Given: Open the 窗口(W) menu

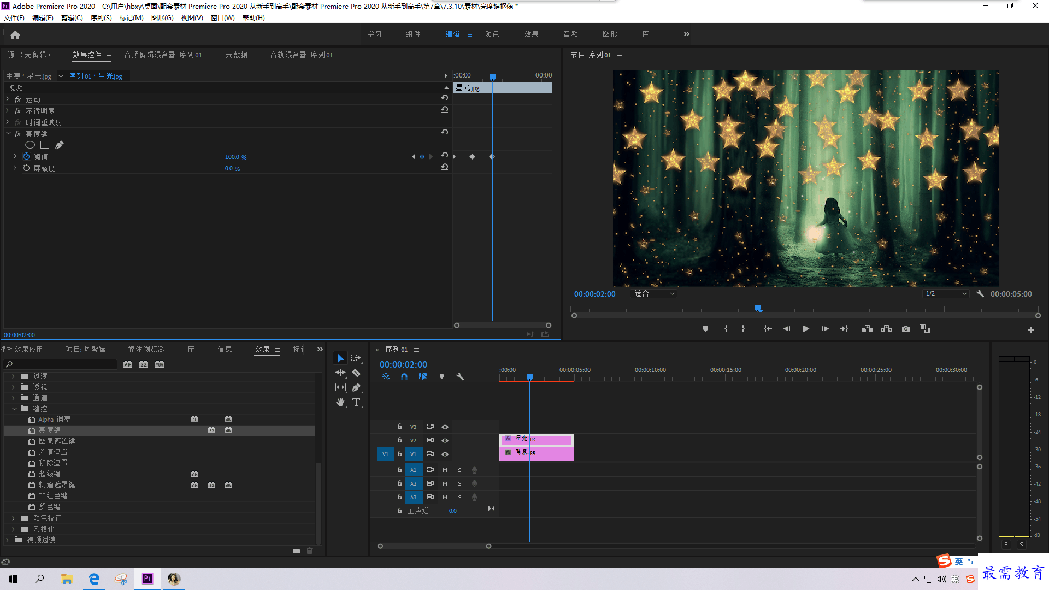Looking at the screenshot, I should click(222, 18).
